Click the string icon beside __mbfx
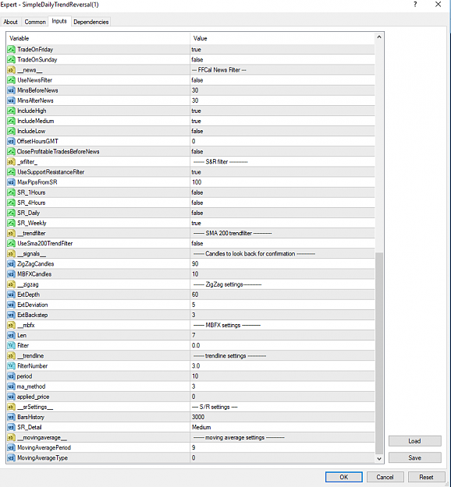Viewport: 451px width, 487px height. [11, 325]
